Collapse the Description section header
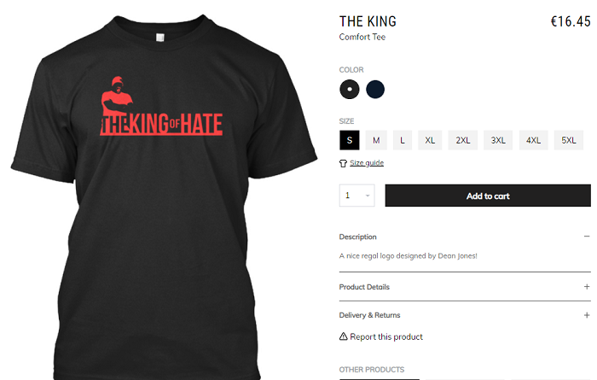Screen dimensions: 597x380 click(465, 237)
